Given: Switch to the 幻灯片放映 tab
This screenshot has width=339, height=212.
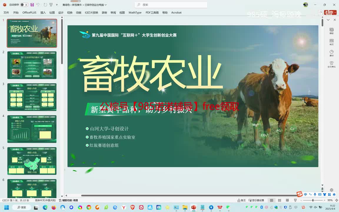Looking at the screenshot, I should (x=92, y=13).
